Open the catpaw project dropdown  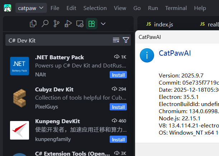click(x=31, y=8)
